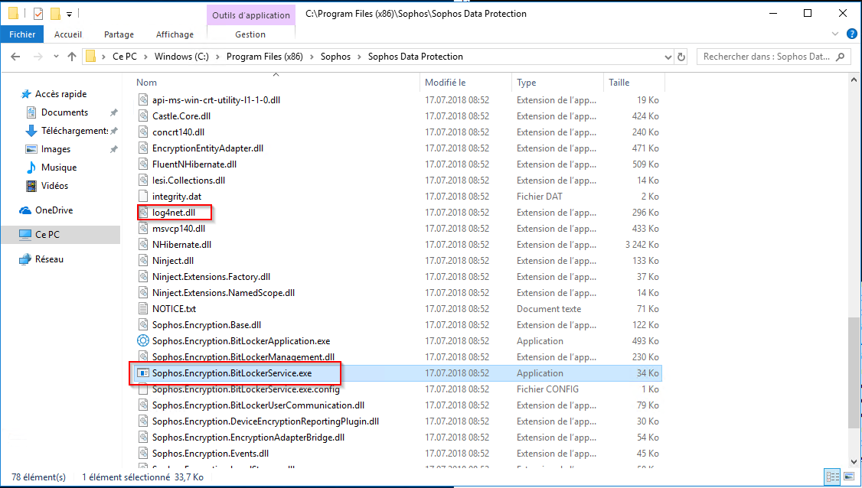The height and width of the screenshot is (488, 862).
Task: Select the Sophos.Encryption.BitLockerService.exe.config icon
Action: click(x=143, y=389)
